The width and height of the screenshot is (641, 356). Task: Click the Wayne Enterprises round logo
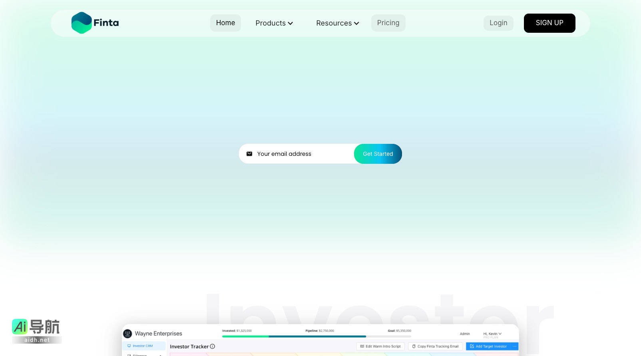pyautogui.click(x=127, y=333)
